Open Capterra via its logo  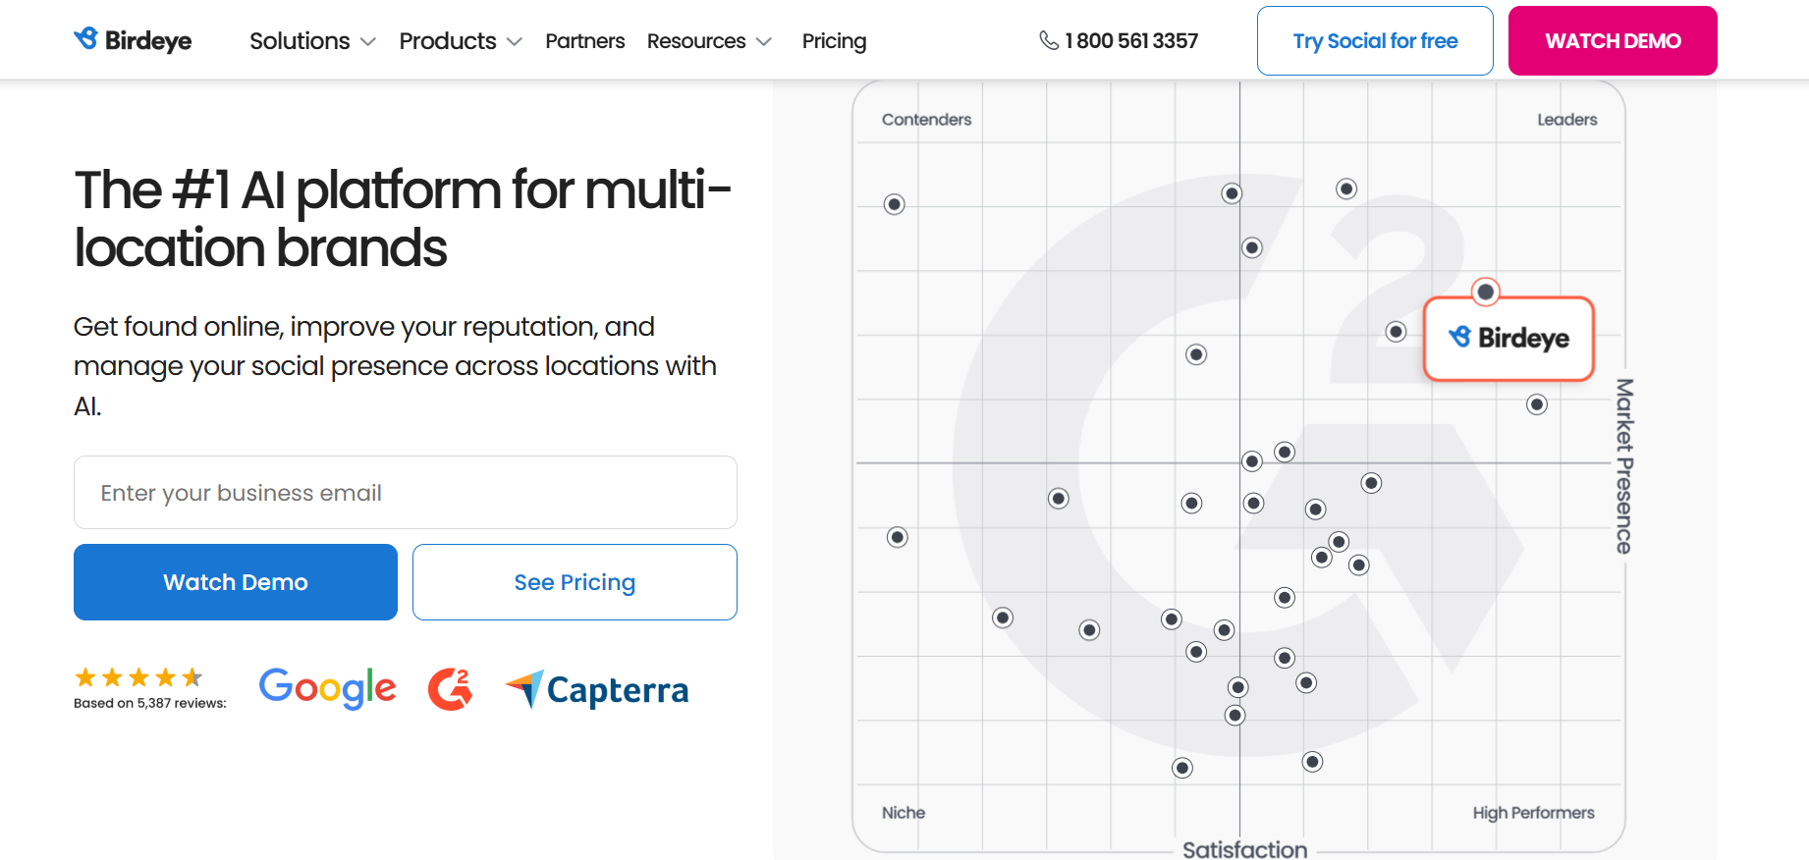click(x=596, y=688)
